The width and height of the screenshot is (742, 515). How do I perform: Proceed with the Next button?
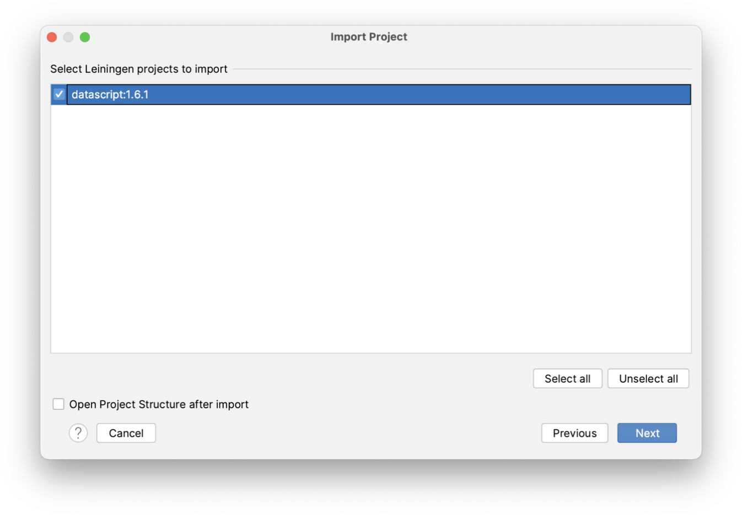point(647,433)
